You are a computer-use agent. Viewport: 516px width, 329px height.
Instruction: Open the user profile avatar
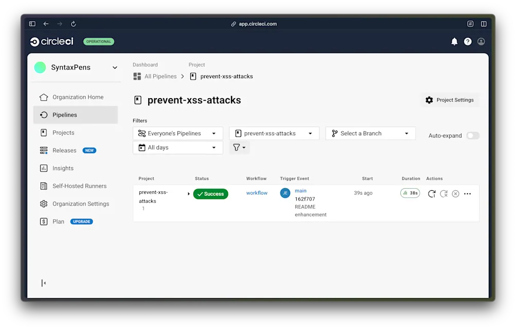point(481,42)
